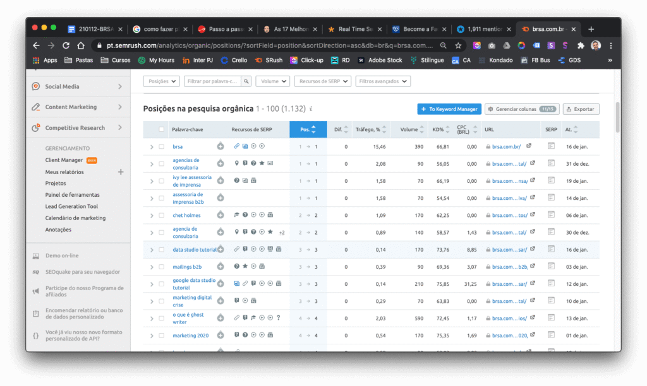The image size is (647, 386).
Task: Sort by the Pos. column header
Action: (308, 129)
